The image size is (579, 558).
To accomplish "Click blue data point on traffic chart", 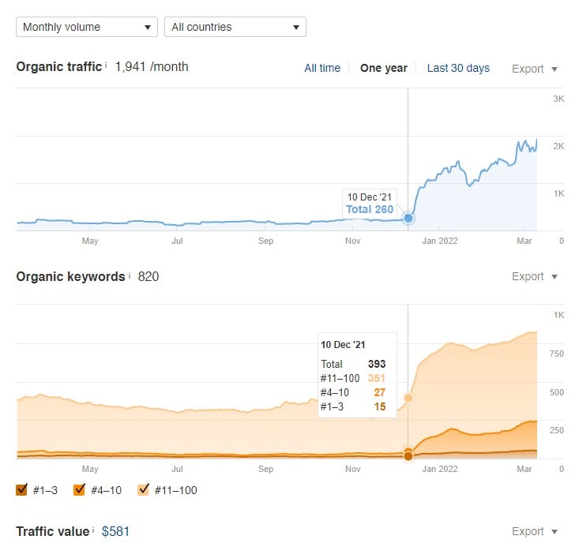I will point(408,218).
